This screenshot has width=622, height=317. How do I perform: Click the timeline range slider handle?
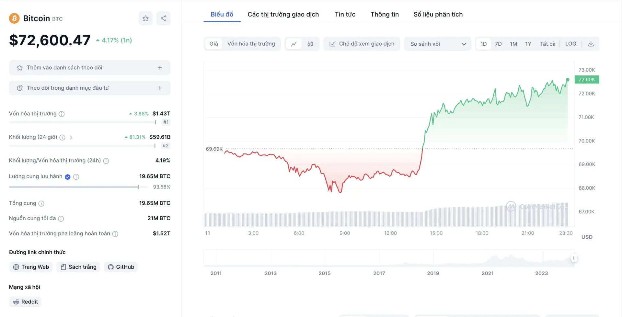coord(574,258)
